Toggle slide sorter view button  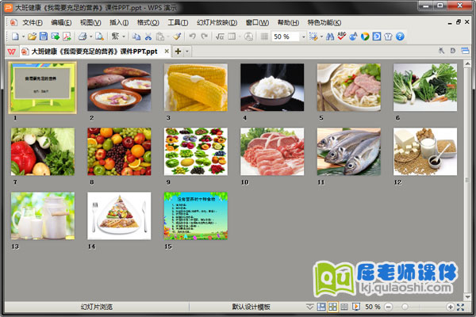click(333, 307)
